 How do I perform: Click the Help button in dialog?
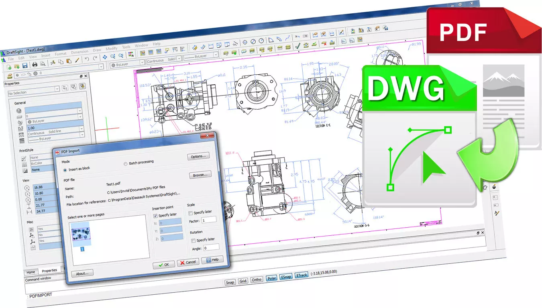(212, 260)
